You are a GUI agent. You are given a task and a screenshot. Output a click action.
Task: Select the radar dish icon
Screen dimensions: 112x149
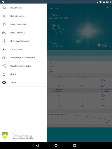4,24
